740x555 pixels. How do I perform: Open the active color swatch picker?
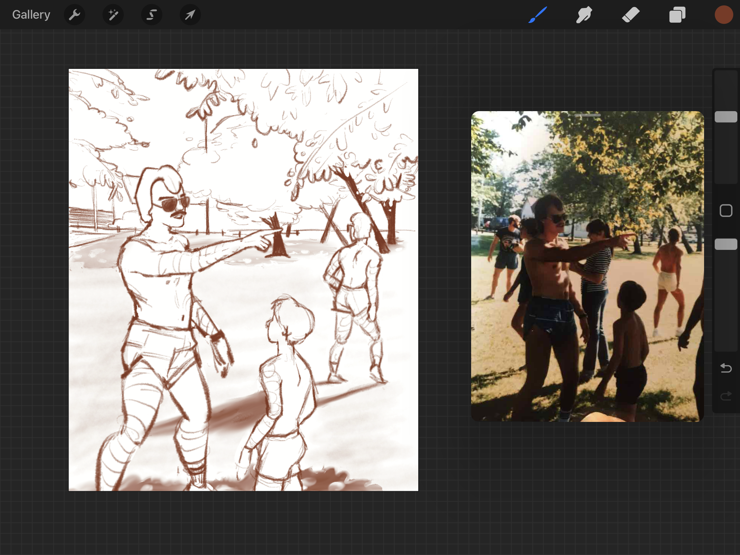(724, 15)
